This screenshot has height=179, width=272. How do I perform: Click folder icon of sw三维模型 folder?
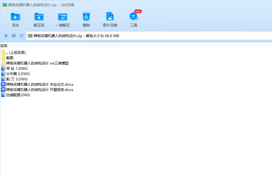3,63
